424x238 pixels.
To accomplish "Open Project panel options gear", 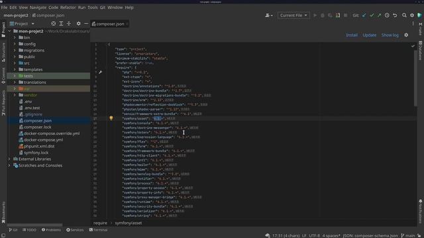I will [78, 24].
